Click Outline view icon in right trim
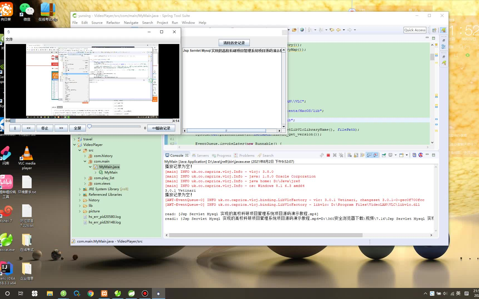This screenshot has width=479, height=299. coord(444,47)
